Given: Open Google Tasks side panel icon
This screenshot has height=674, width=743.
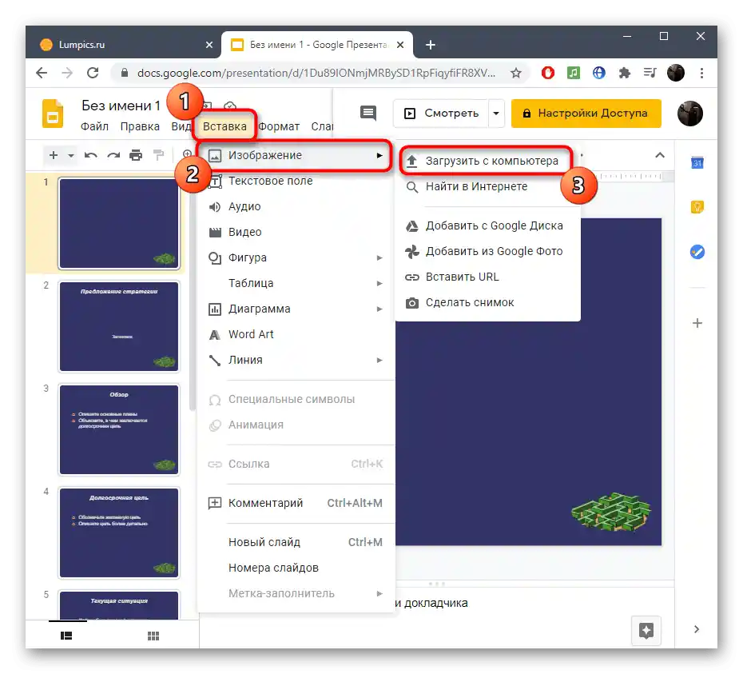Looking at the screenshot, I should 697,251.
